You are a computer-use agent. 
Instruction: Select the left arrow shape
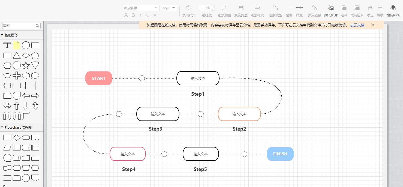(x=26, y=96)
